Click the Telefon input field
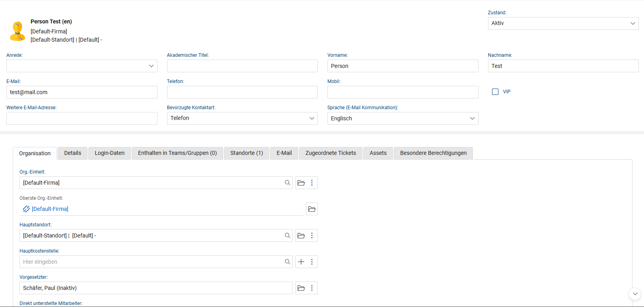 [x=242, y=92]
